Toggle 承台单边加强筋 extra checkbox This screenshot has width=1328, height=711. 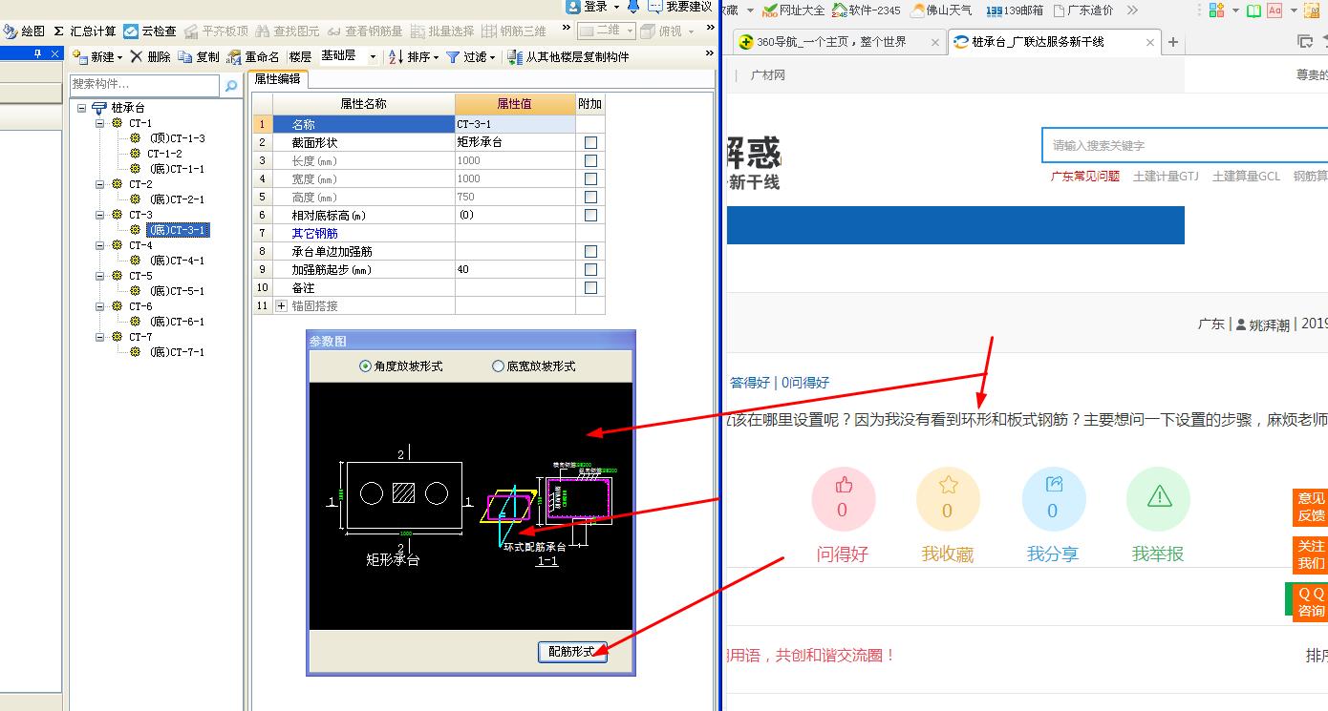(590, 251)
